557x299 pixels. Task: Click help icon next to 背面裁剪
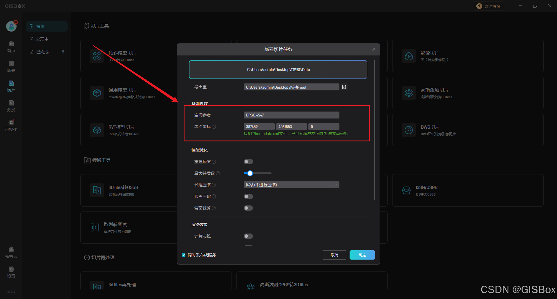tap(214, 208)
